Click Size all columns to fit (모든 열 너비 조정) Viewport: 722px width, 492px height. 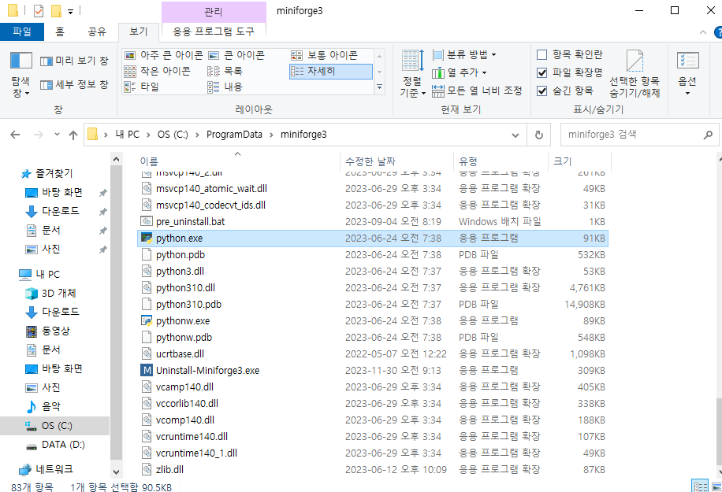(x=477, y=91)
